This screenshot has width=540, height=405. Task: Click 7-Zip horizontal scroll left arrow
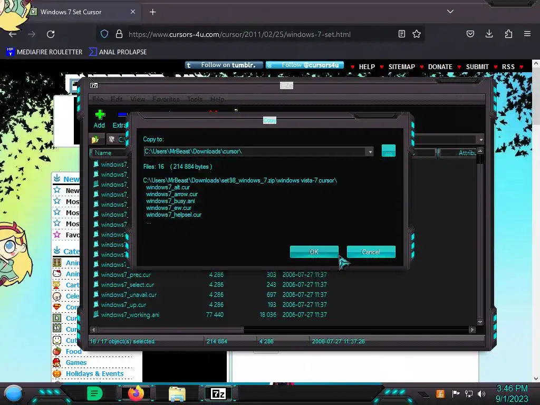pyautogui.click(x=93, y=330)
